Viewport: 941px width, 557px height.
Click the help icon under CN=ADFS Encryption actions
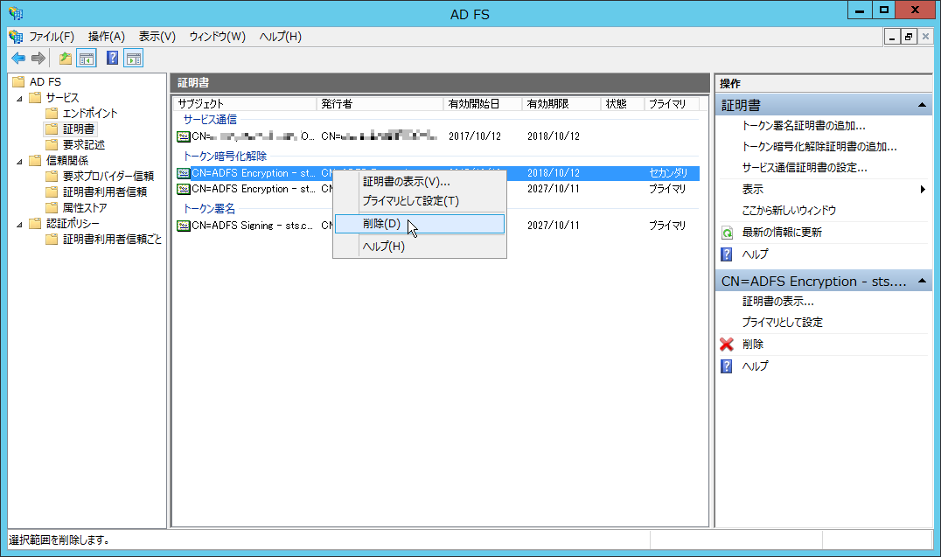727,366
